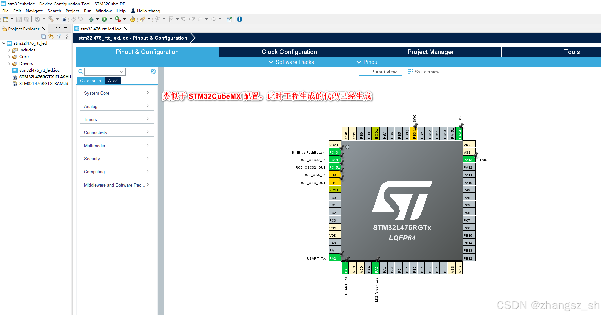Click the Forward navigation arrow icon
This screenshot has width=601, height=315.
[213, 19]
